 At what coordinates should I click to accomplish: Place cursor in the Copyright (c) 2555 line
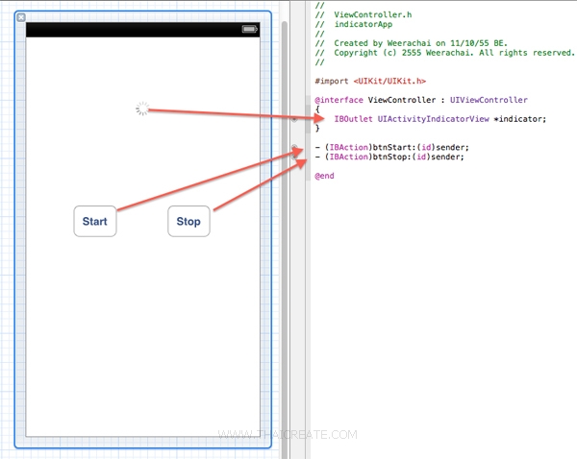(x=445, y=53)
